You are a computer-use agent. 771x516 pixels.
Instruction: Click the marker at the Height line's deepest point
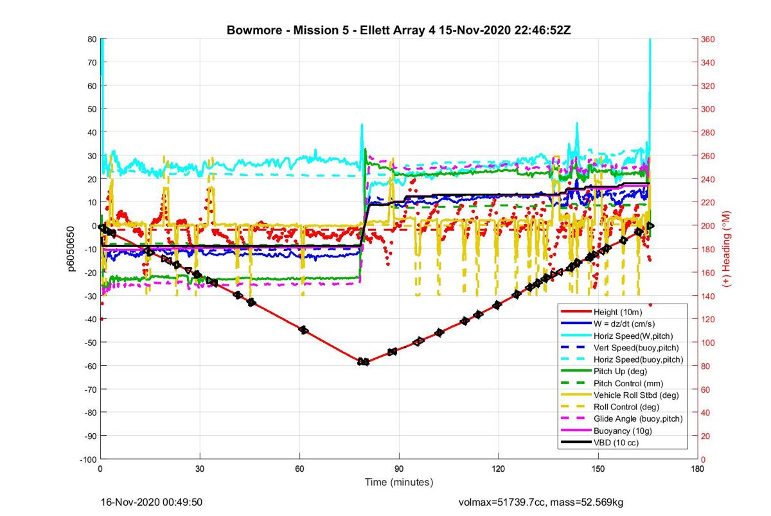pyautogui.click(x=364, y=362)
